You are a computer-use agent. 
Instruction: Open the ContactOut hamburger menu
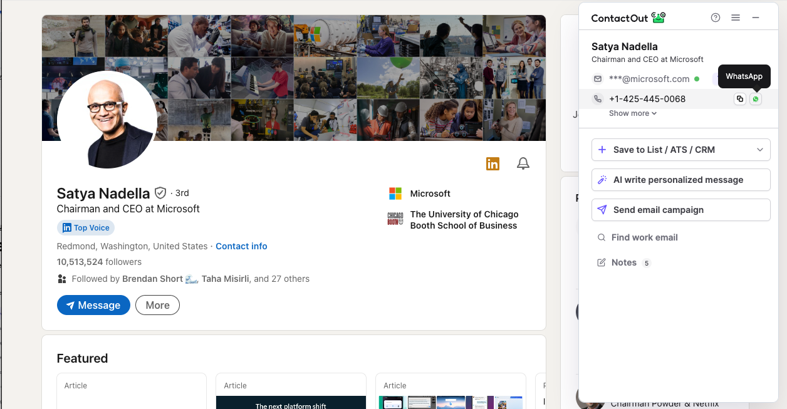736,18
